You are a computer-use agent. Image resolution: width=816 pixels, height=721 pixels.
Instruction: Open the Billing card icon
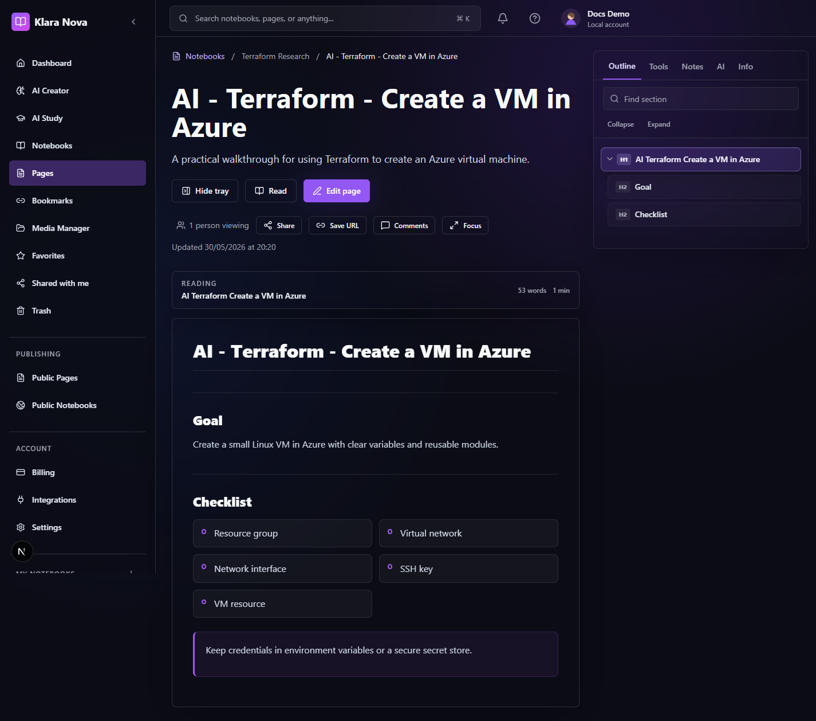click(21, 472)
